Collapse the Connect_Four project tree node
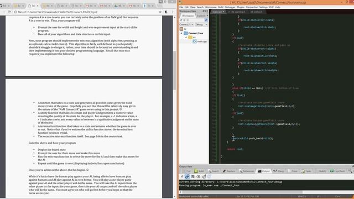The image size is (354, 199). point(181,33)
